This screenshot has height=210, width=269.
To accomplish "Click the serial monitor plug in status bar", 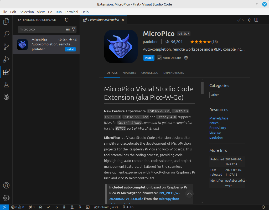I will (80, 207).
